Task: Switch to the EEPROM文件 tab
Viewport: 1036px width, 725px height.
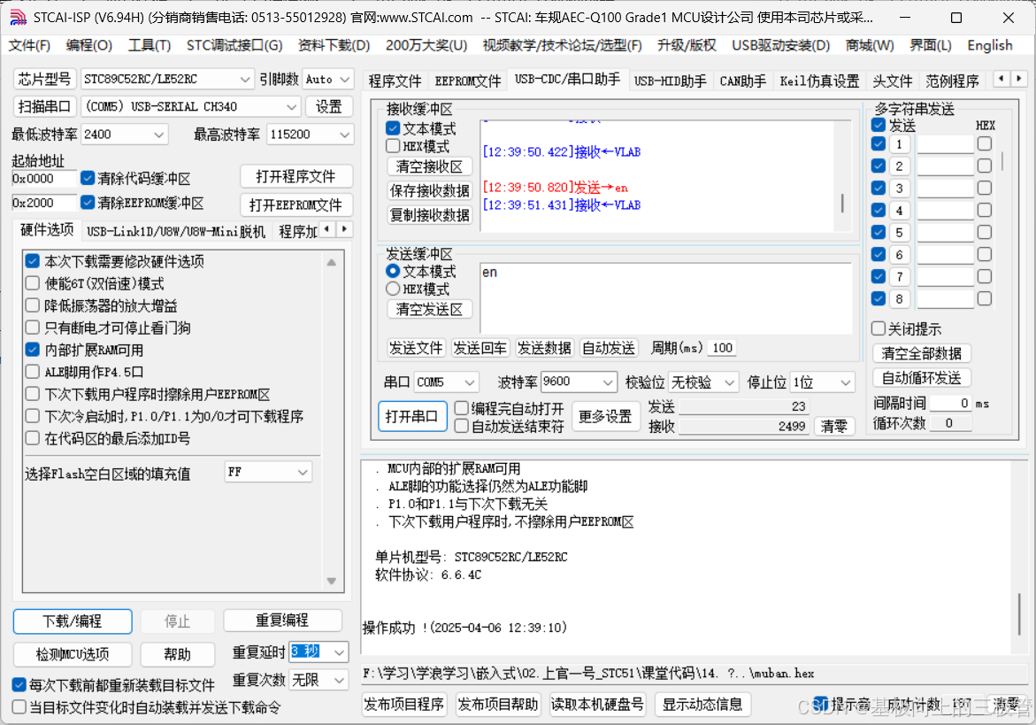Action: [468, 81]
